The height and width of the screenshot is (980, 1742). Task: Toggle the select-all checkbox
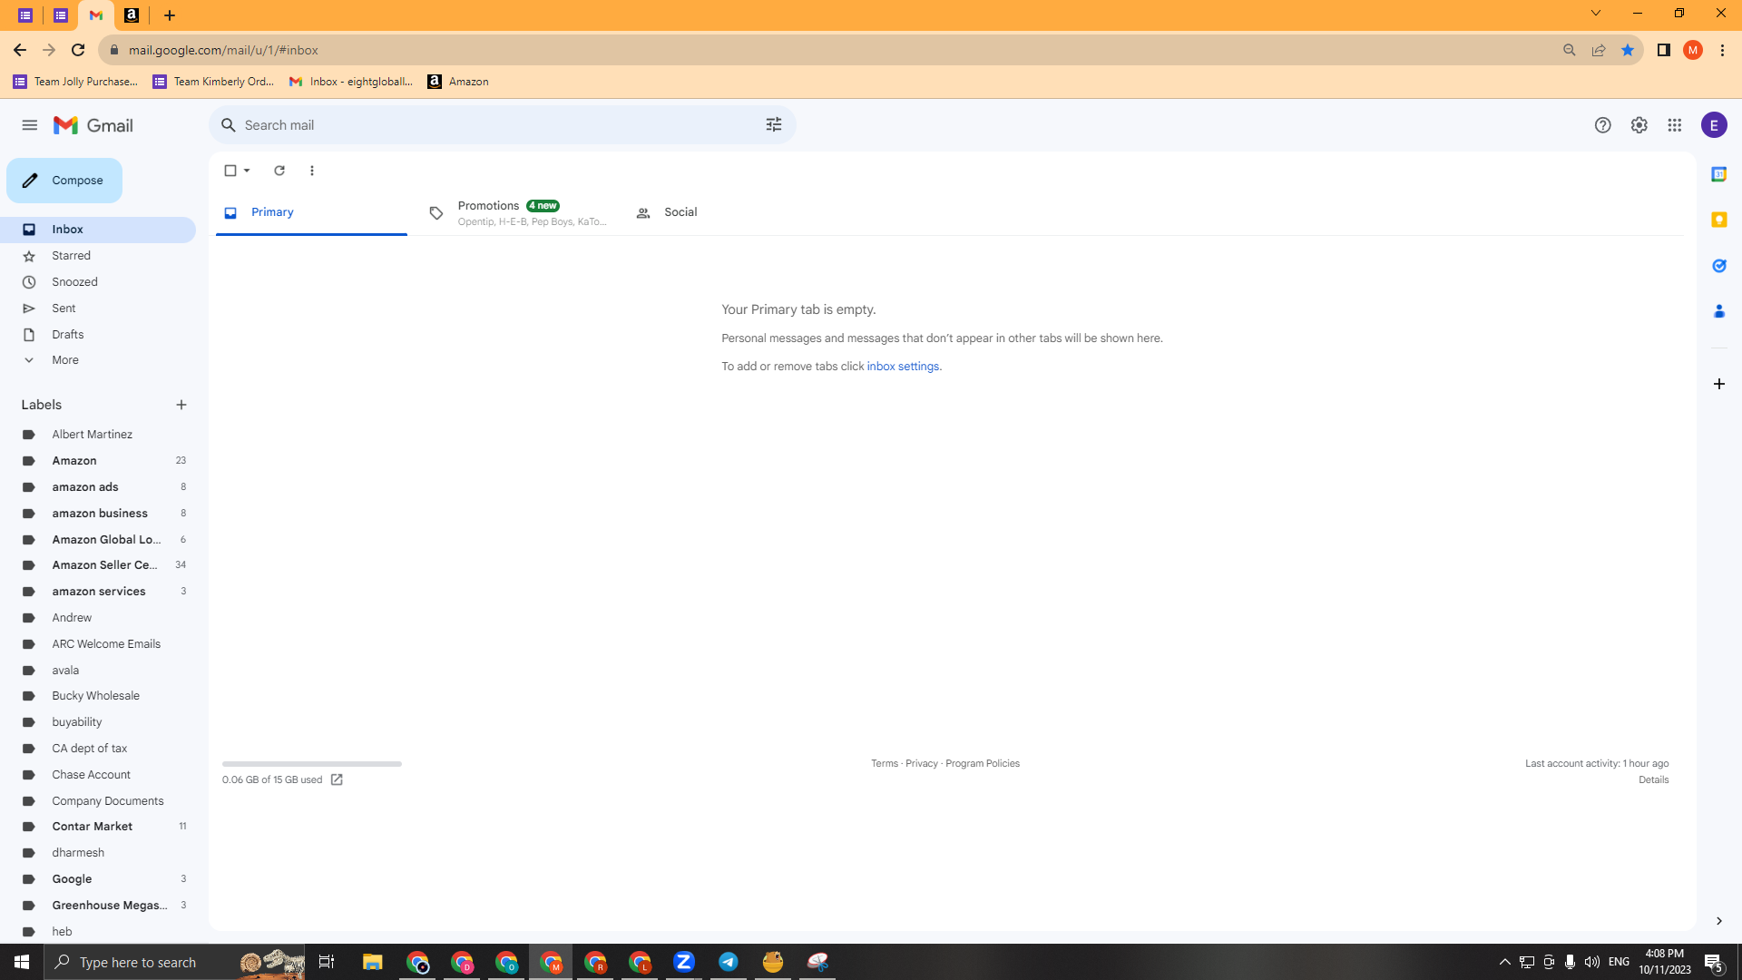click(230, 171)
